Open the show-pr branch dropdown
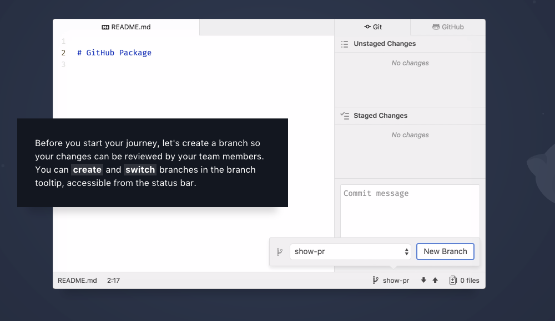Image resolution: width=555 pixels, height=321 pixels. coord(350,251)
